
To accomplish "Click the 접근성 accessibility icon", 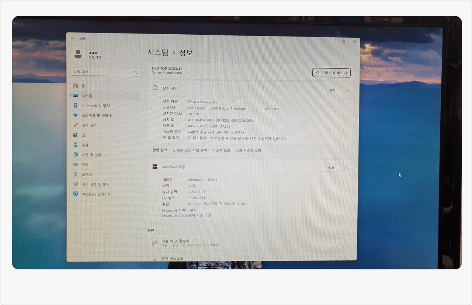I will pyautogui.click(x=76, y=174).
